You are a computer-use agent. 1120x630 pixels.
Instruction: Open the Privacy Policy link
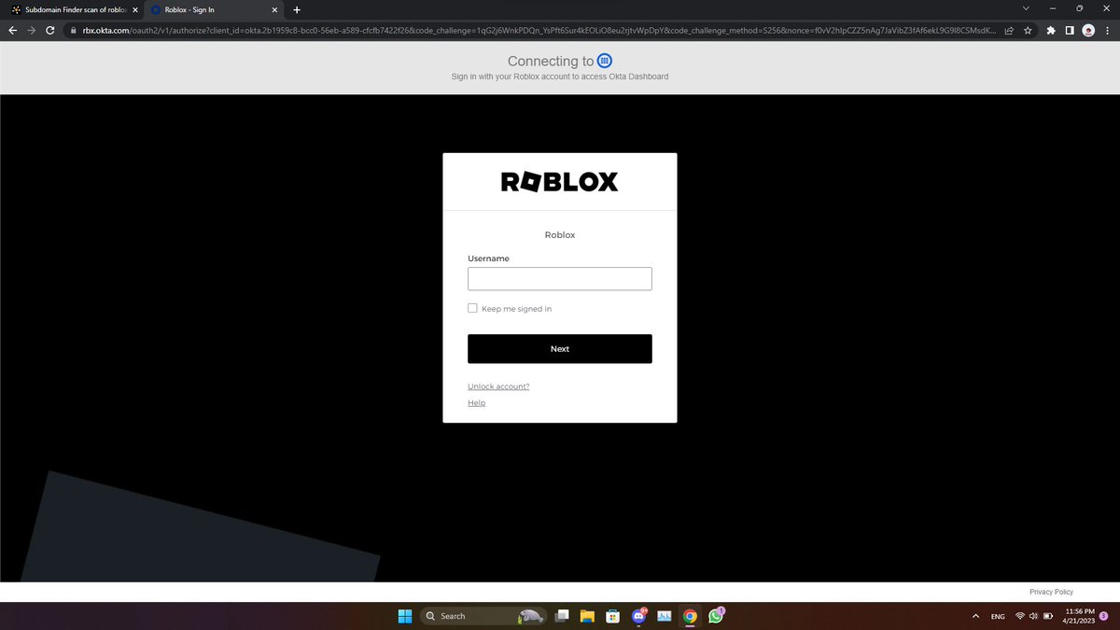(x=1051, y=592)
